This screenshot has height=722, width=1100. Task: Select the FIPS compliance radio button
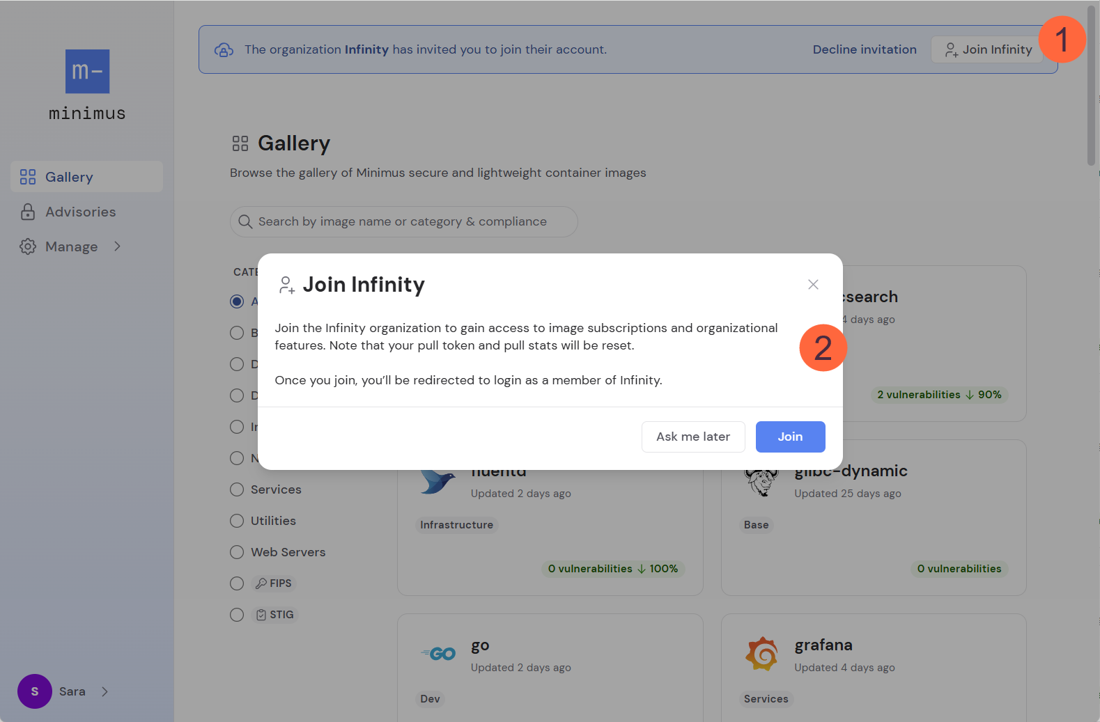(237, 583)
